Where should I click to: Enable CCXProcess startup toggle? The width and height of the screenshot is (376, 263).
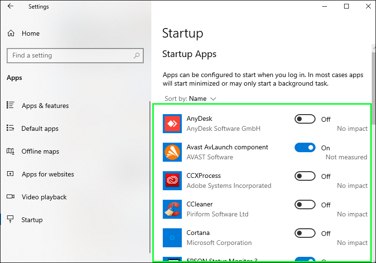[305, 176]
